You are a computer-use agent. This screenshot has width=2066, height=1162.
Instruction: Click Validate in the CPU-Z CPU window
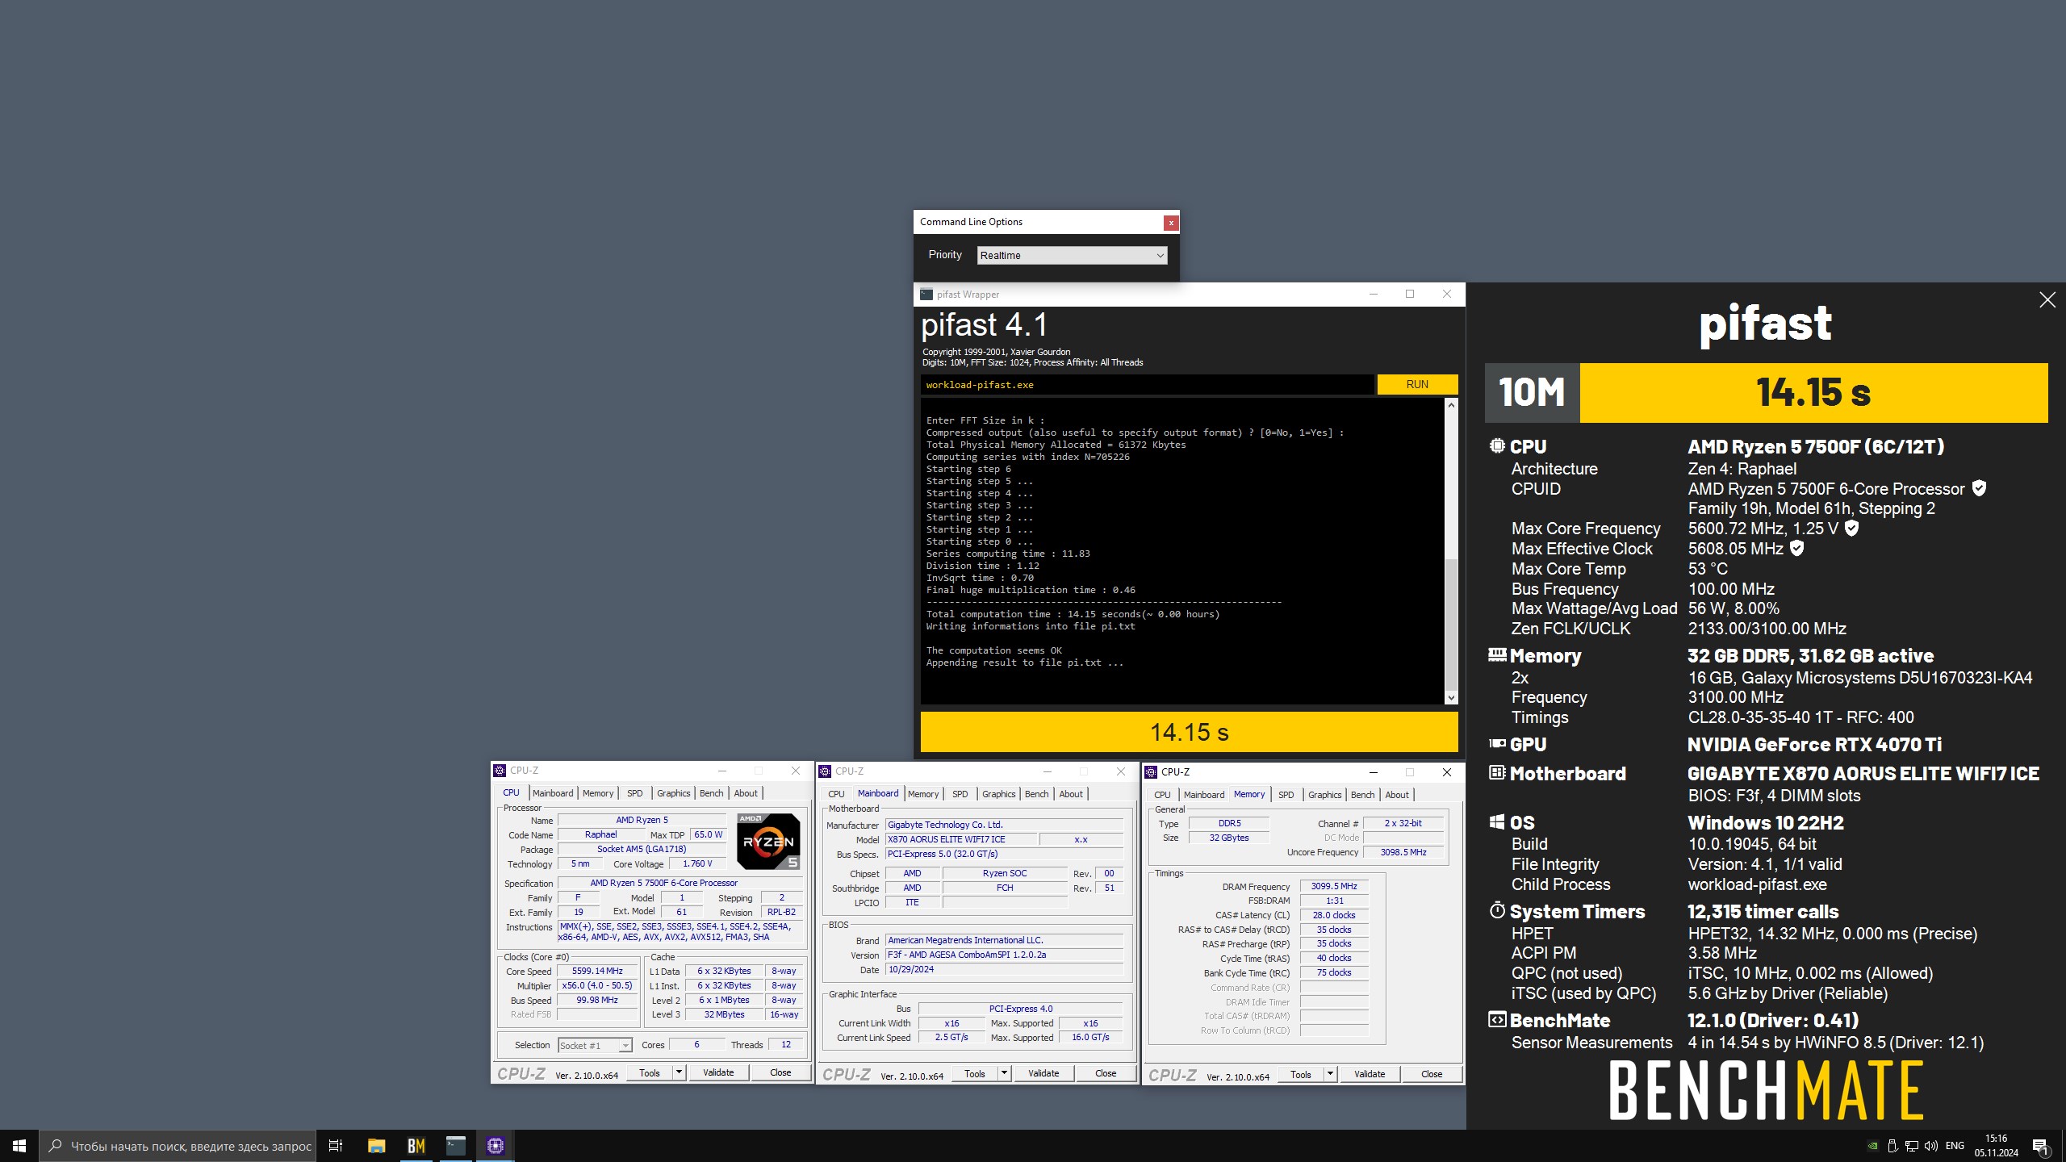(x=718, y=1072)
